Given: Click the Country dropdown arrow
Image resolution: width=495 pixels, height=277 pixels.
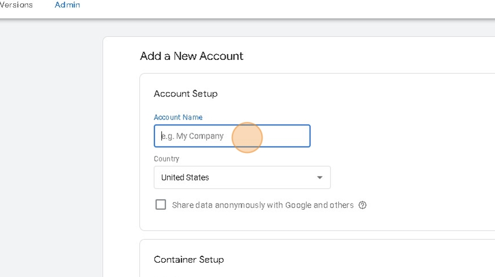Looking at the screenshot, I should [x=320, y=178].
